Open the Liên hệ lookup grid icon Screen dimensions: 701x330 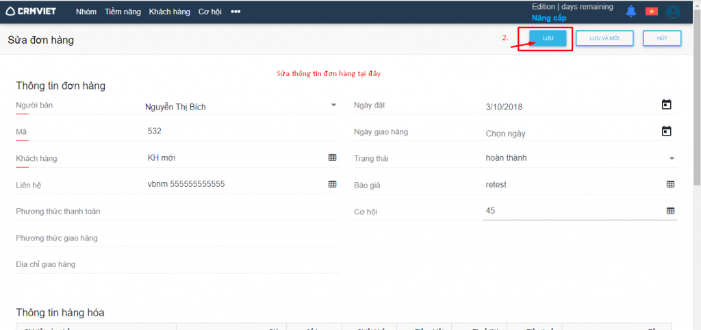332,184
